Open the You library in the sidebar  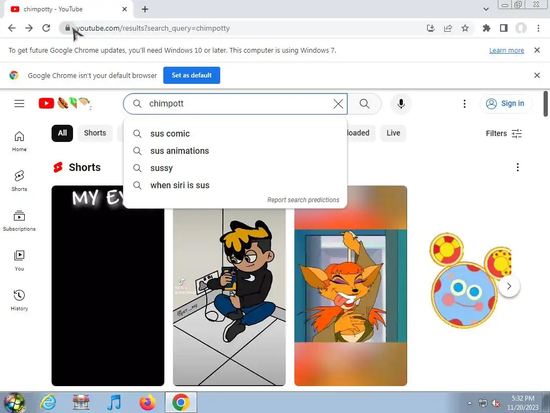pyautogui.click(x=19, y=261)
